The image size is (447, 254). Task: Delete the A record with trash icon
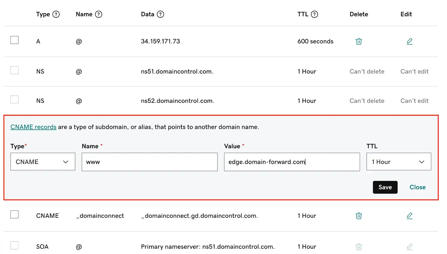(x=359, y=41)
